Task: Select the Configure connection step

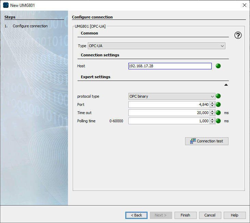Action: [30, 26]
